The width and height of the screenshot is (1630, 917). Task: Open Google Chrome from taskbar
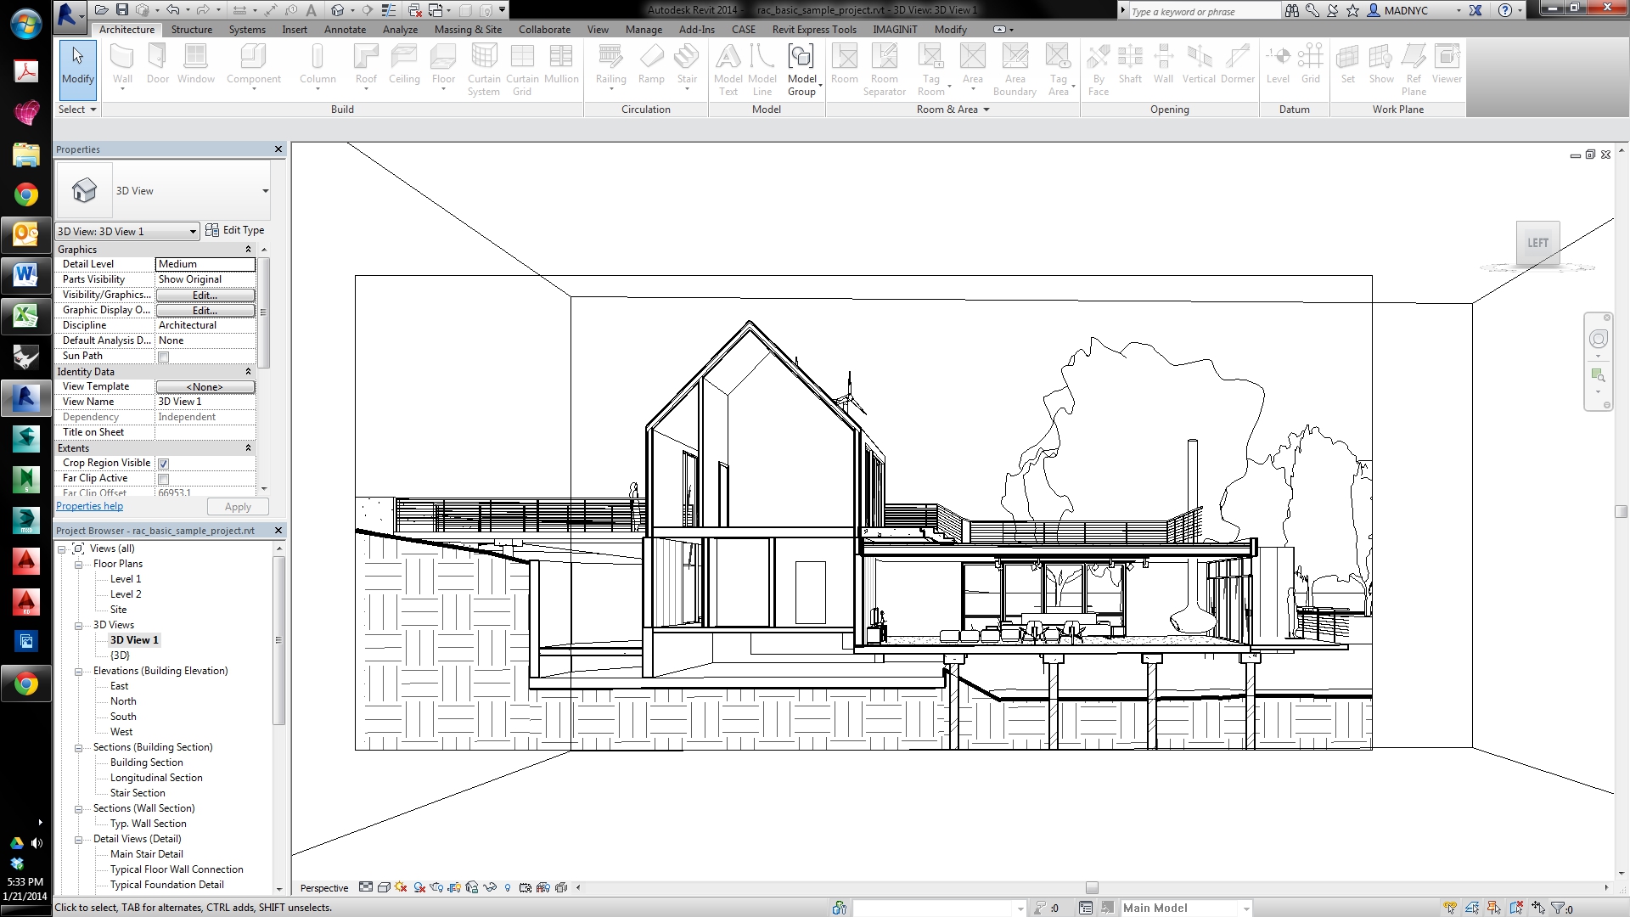[25, 195]
